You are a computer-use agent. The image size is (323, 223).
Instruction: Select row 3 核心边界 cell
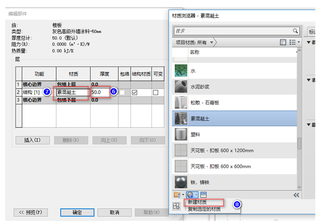[x=39, y=100]
